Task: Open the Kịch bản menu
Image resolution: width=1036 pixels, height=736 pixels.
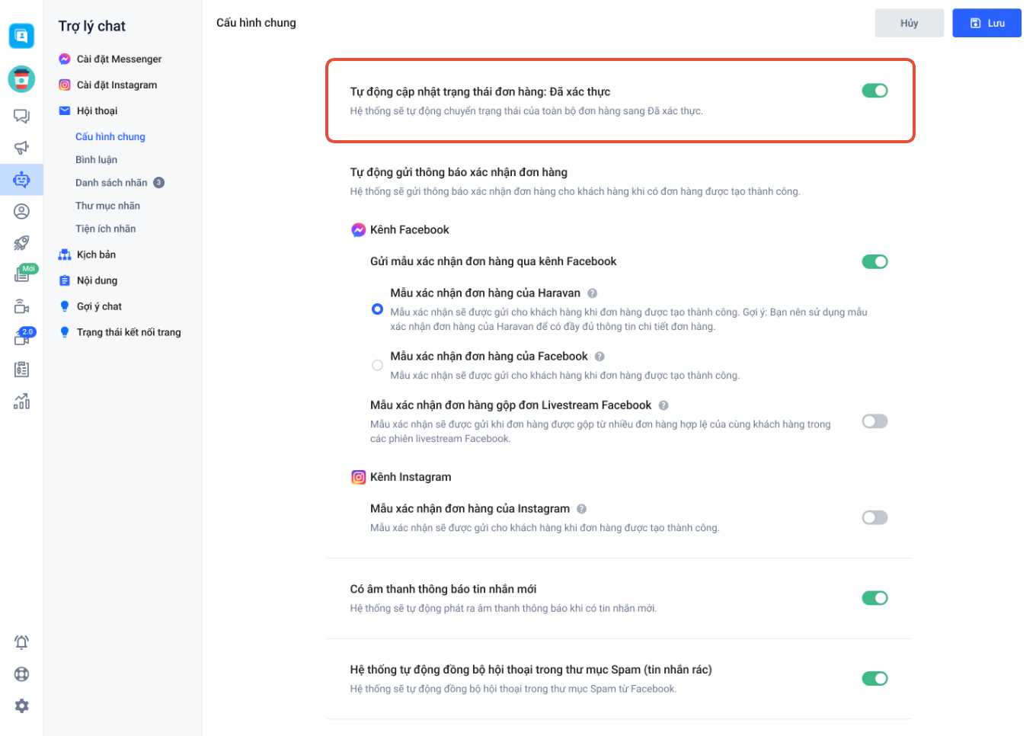Action: (96, 254)
